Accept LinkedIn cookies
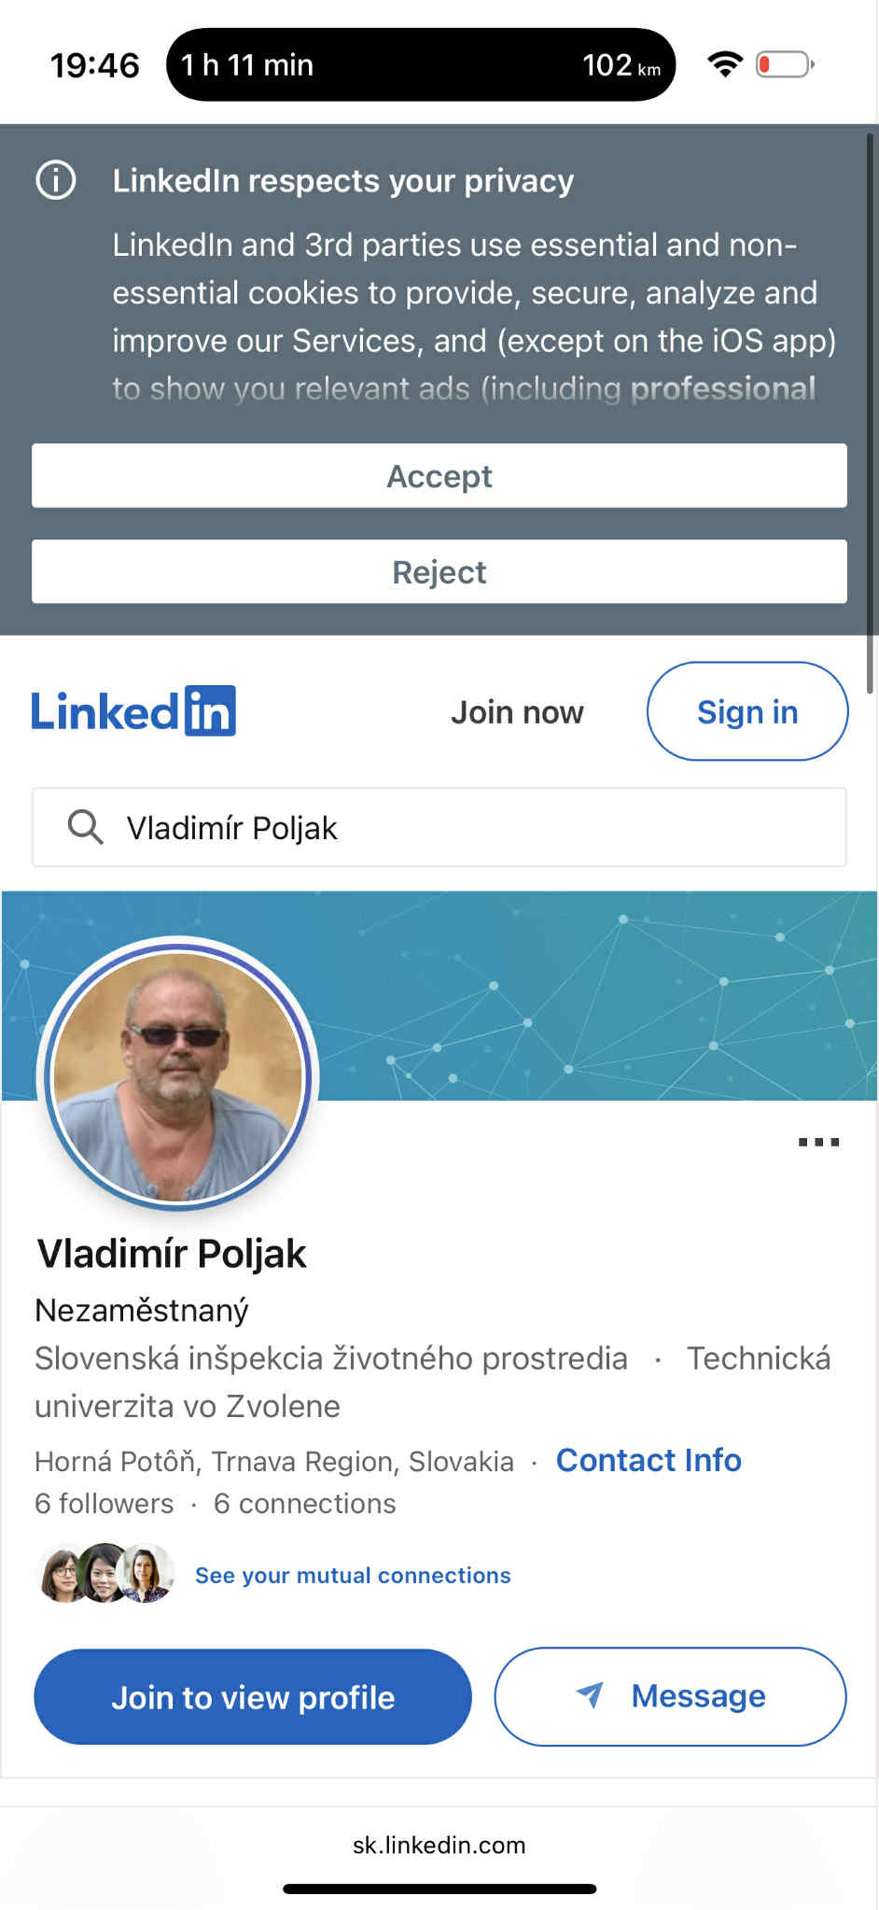The width and height of the screenshot is (879, 1910). tap(439, 476)
